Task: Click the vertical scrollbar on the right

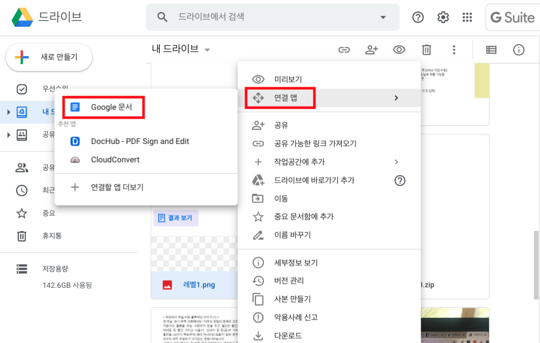Action: 536,265
